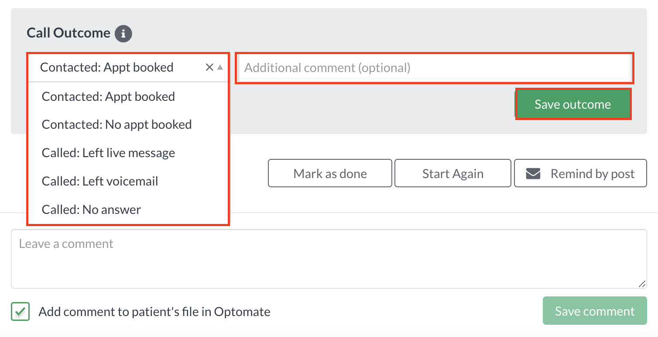658x337 pixels.
Task: Click the Call Outcome info icon
Action: 123,33
